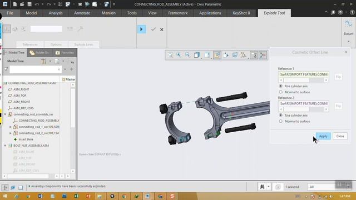Click the Zoom Out icon in graphics toolbar

coord(187,55)
